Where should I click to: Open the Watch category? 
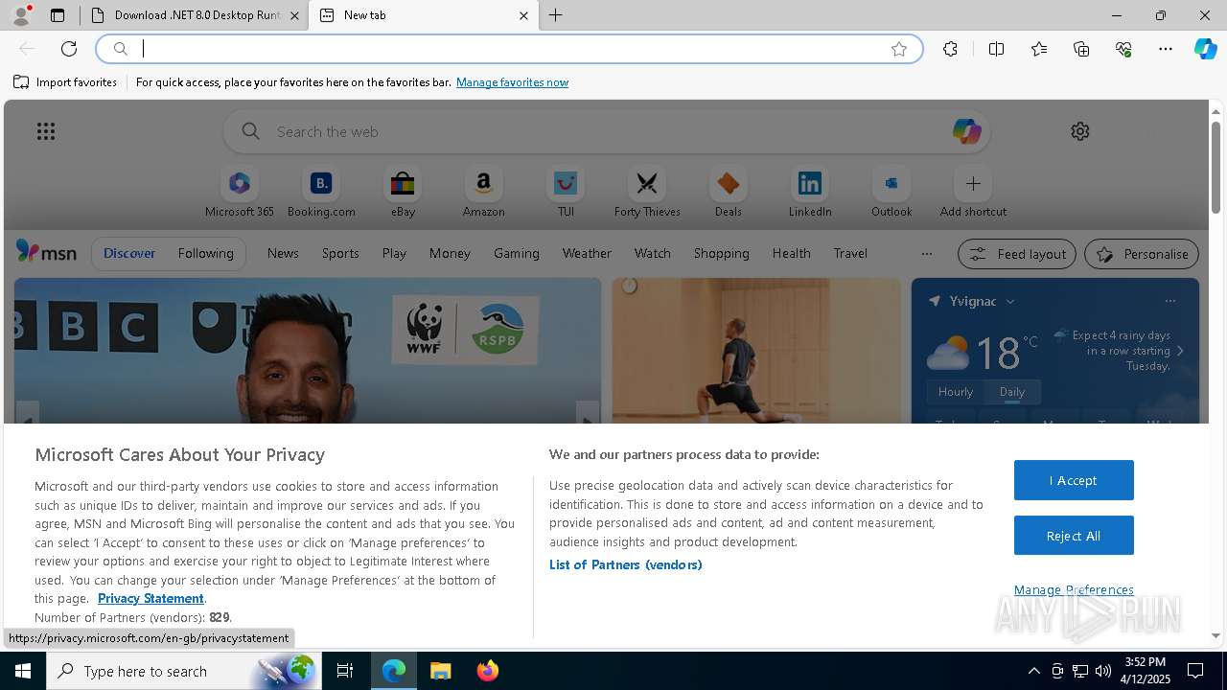[x=653, y=253]
